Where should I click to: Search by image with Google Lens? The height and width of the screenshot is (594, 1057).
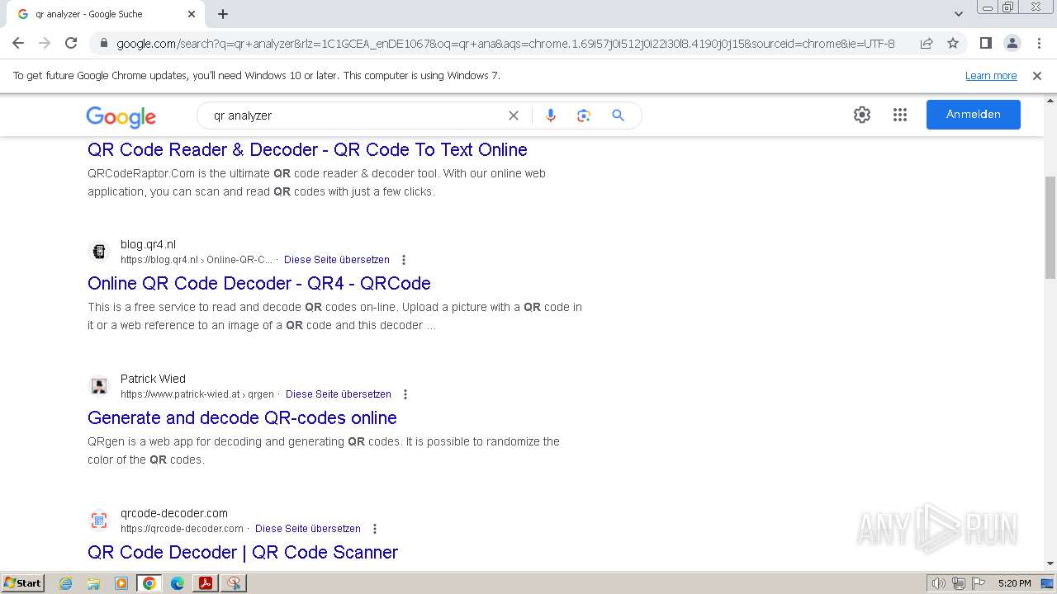[584, 115]
